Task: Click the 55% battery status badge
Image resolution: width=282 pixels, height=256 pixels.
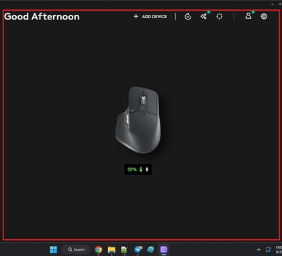Action: click(x=138, y=169)
